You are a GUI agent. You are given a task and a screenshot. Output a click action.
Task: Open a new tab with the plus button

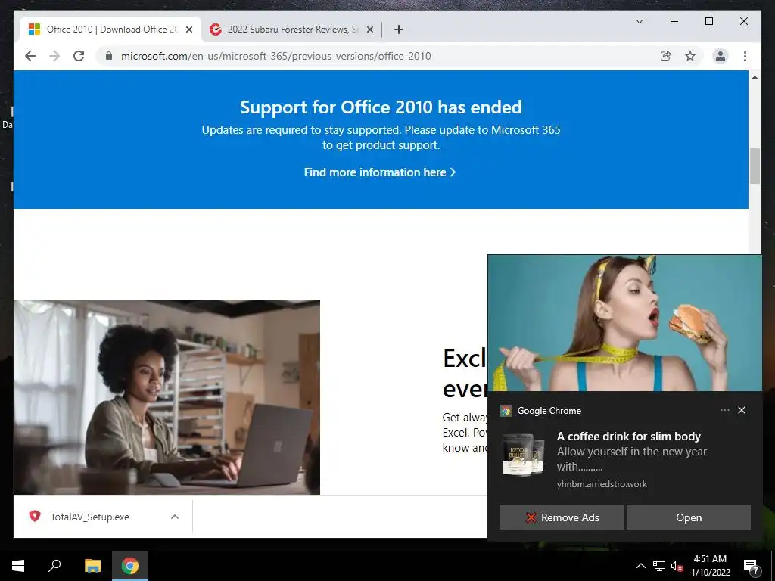[x=399, y=30]
